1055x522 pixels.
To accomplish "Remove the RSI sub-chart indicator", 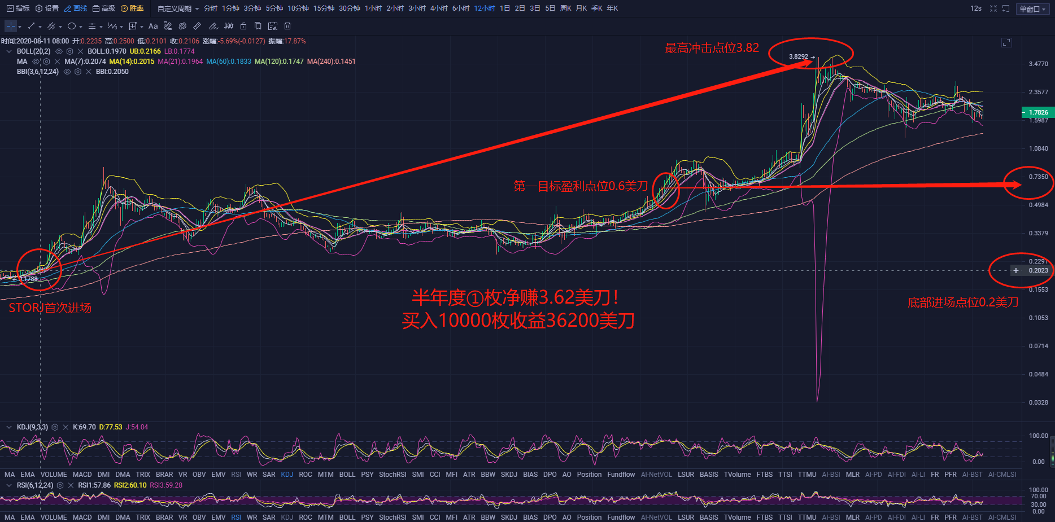I will [71, 485].
